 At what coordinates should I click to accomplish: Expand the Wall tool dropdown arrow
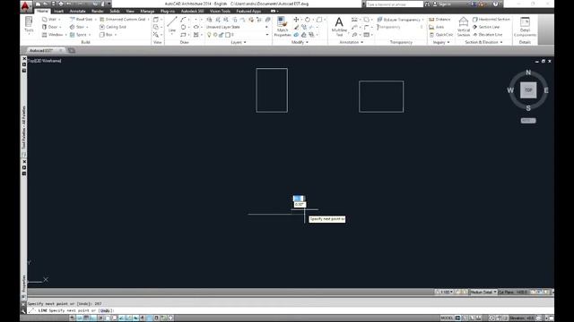point(59,20)
